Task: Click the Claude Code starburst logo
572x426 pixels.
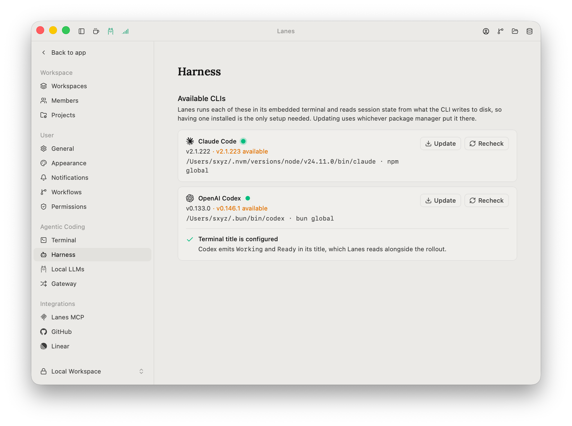Action: (x=190, y=141)
